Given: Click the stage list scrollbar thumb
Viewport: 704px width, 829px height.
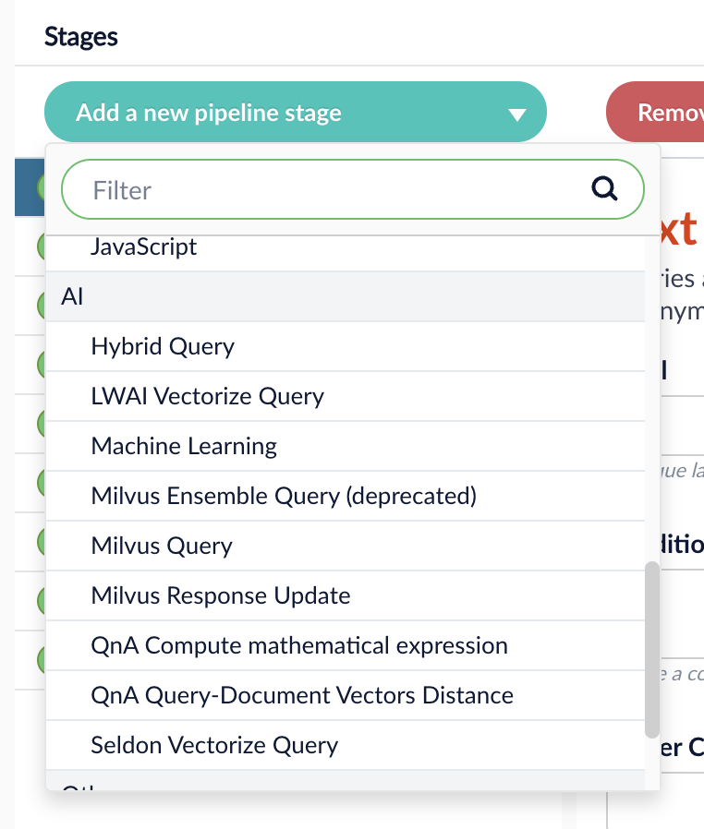Looking at the screenshot, I should (x=652, y=645).
